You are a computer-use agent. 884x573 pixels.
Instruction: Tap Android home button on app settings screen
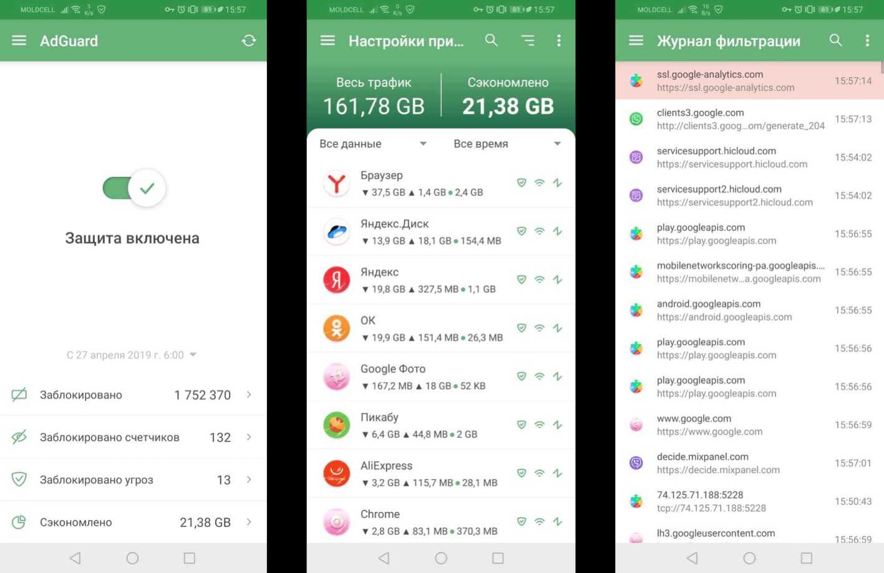click(441, 558)
